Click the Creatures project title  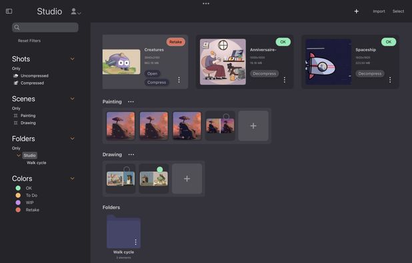coord(154,49)
